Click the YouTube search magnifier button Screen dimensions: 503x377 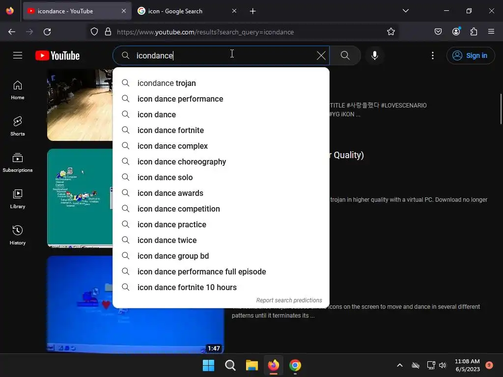pos(345,55)
